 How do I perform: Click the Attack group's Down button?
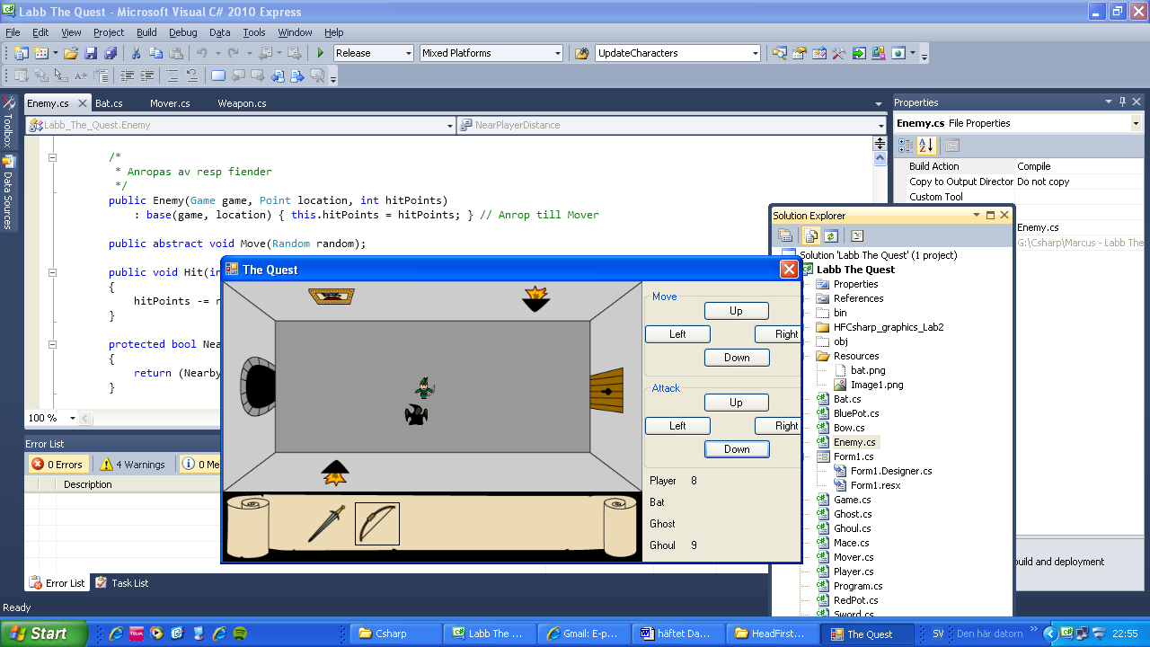click(x=737, y=449)
